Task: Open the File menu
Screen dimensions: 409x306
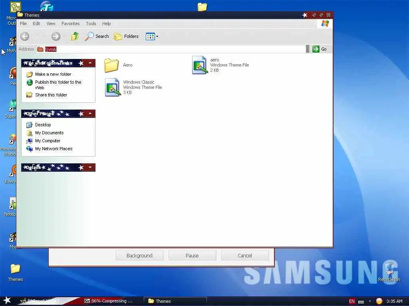Action: point(23,24)
